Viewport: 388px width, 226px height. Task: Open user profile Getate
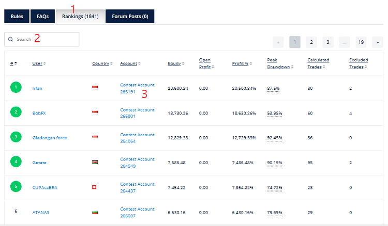coord(39,163)
